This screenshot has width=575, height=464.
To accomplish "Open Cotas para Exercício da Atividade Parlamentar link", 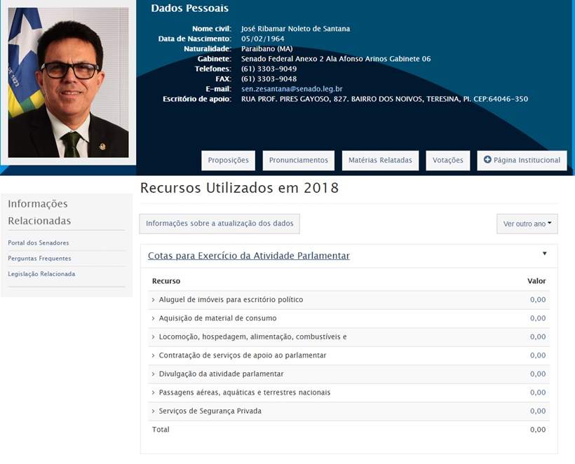I will (249, 256).
